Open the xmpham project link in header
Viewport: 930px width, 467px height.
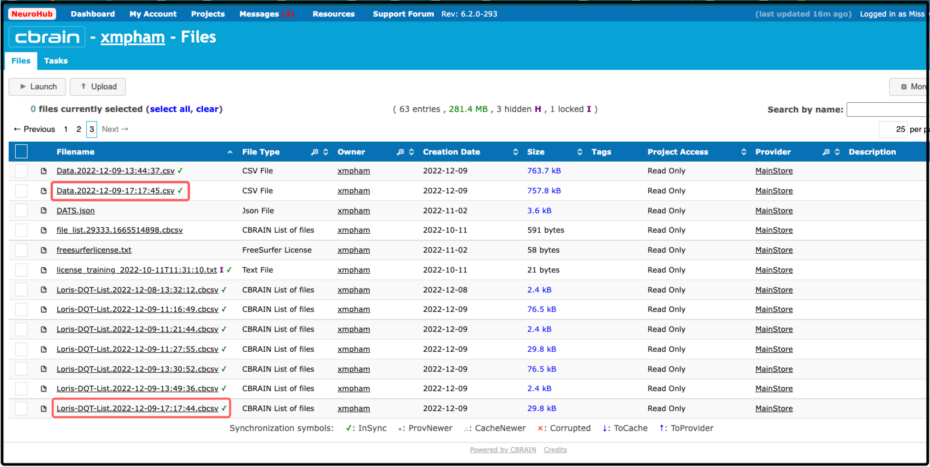click(132, 37)
